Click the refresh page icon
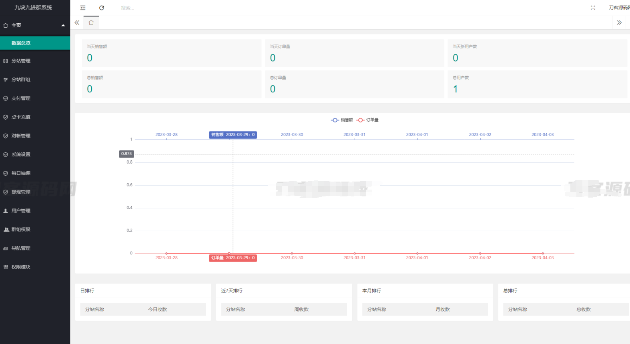This screenshot has width=630, height=344. pyautogui.click(x=102, y=8)
